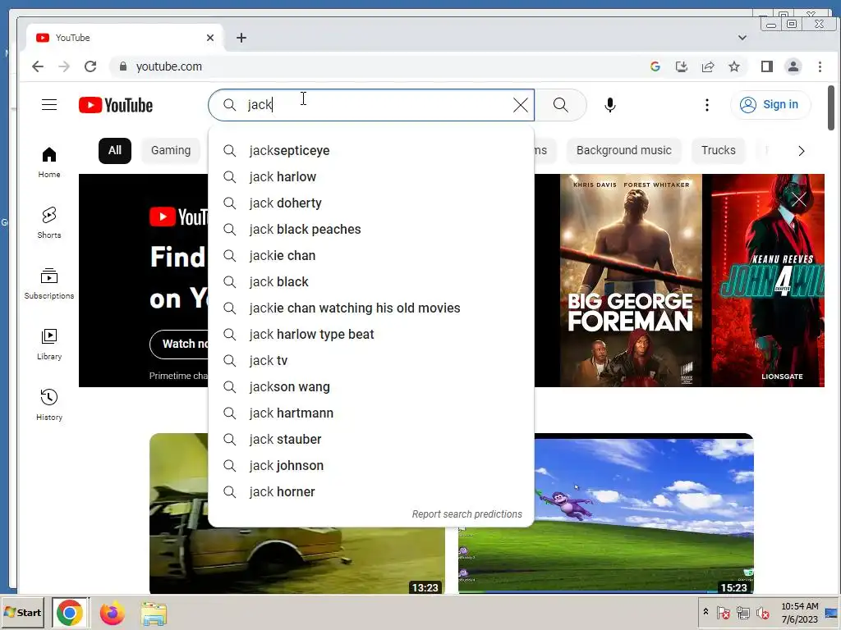Choose suggestion jack horner
This screenshot has height=630, width=841.
pyautogui.click(x=371, y=492)
